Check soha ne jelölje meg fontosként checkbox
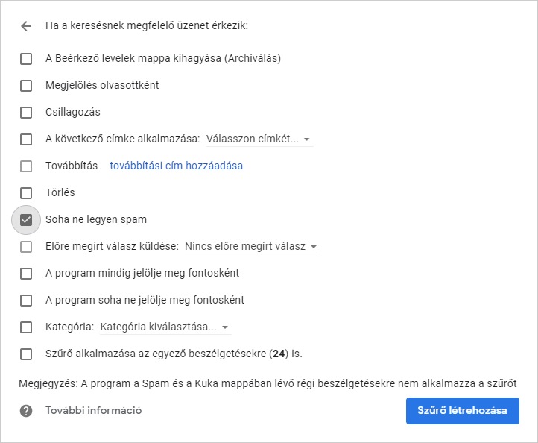This screenshot has width=538, height=443. (26, 300)
